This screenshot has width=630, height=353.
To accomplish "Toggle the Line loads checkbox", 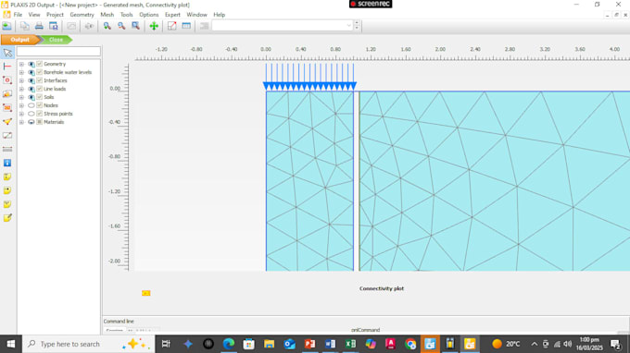I will pos(39,89).
